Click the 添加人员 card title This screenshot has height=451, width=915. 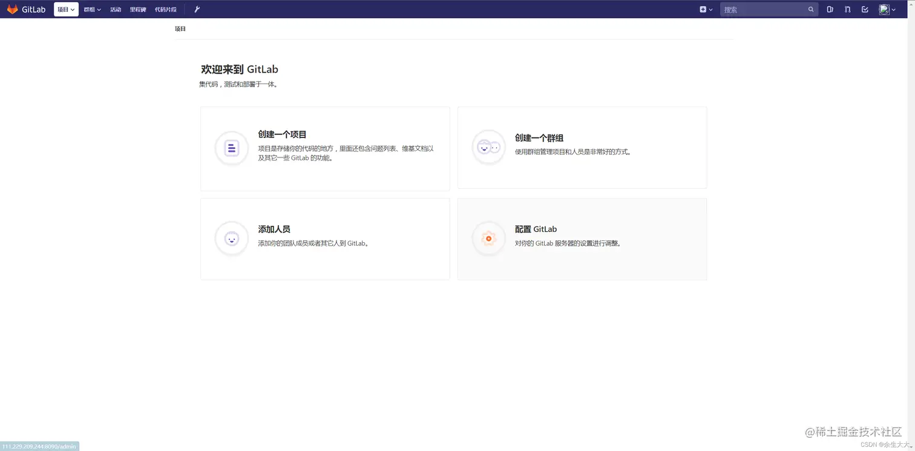(274, 229)
